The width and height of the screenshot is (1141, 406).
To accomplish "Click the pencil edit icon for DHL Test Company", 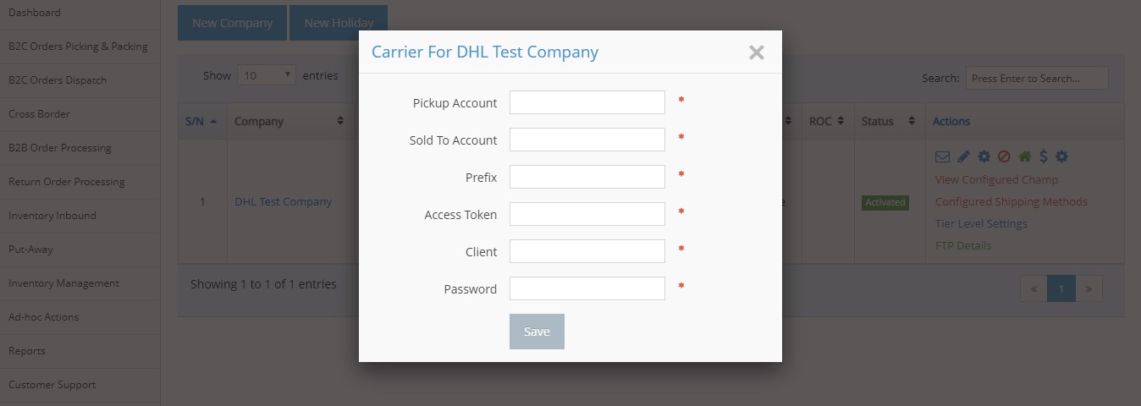I will pos(963,156).
